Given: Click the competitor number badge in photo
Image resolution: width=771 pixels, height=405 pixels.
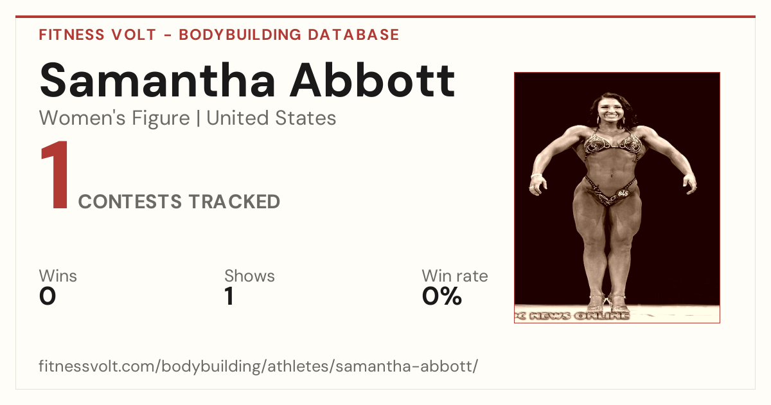Looking at the screenshot, I should (x=623, y=192).
